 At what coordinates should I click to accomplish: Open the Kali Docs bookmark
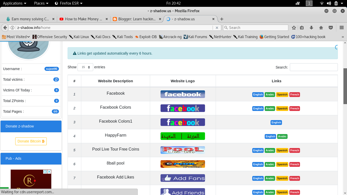[101, 37]
